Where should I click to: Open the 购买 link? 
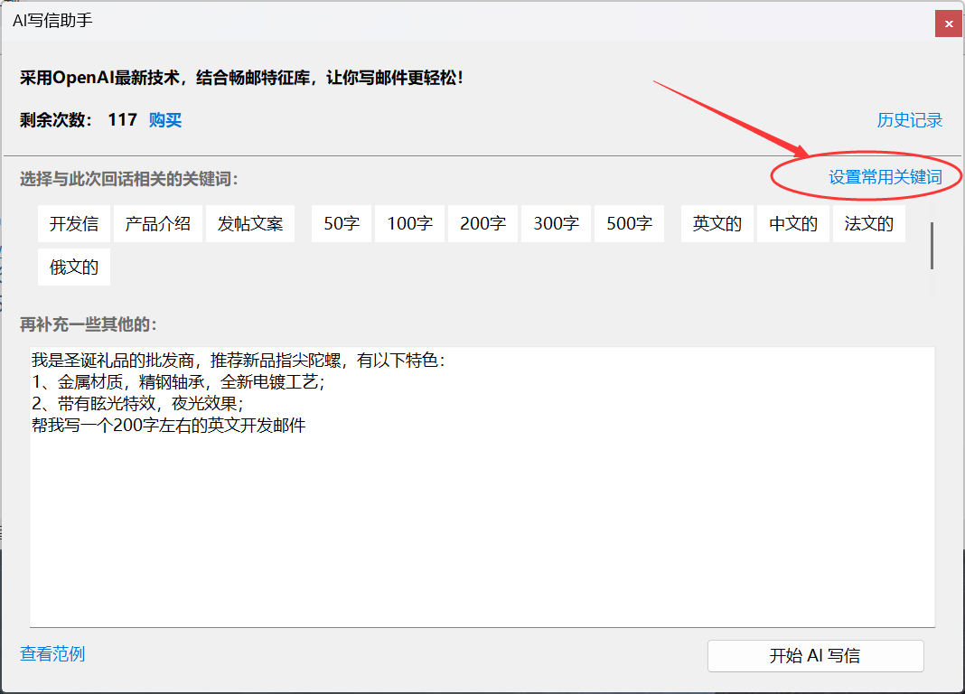pos(165,120)
